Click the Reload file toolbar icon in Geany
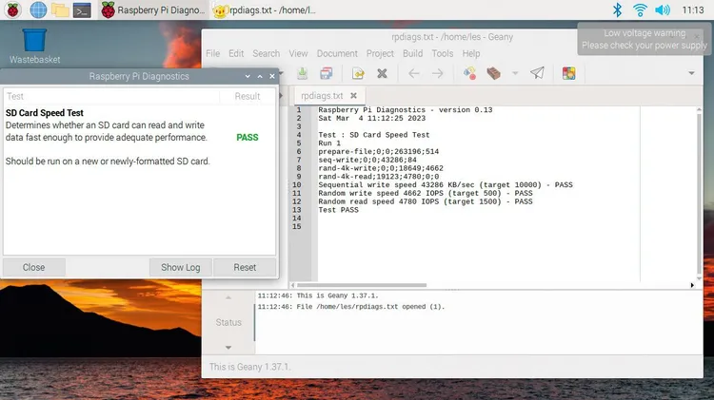714x400 pixels. [358, 73]
